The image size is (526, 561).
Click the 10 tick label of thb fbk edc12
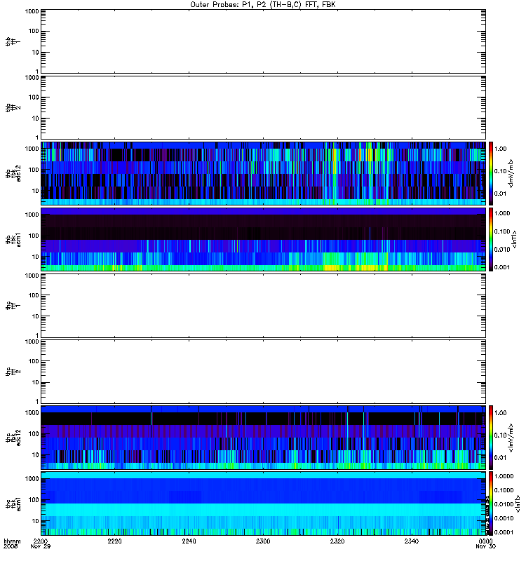(x=35, y=191)
